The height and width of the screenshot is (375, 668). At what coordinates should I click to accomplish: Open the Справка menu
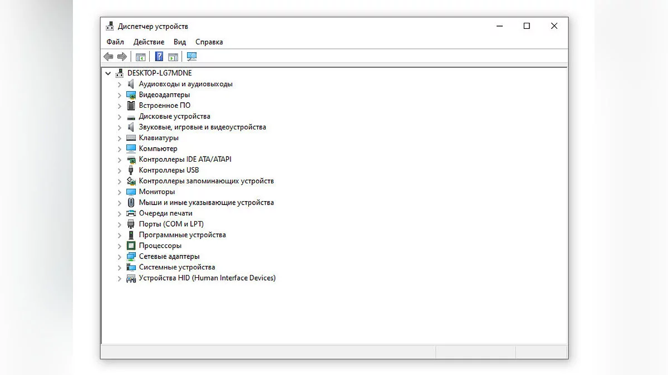coord(209,42)
